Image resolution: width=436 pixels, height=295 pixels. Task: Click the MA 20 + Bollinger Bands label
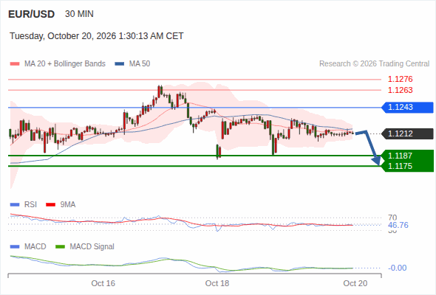(x=65, y=64)
